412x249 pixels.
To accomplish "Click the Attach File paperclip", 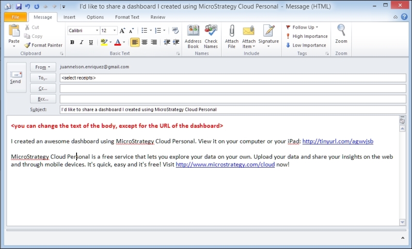I will click(x=232, y=31).
